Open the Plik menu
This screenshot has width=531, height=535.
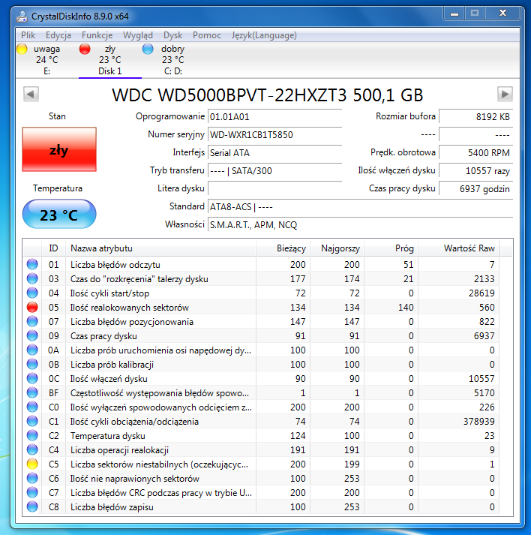(28, 35)
